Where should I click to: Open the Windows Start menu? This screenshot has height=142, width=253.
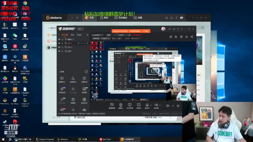(x=3, y=139)
